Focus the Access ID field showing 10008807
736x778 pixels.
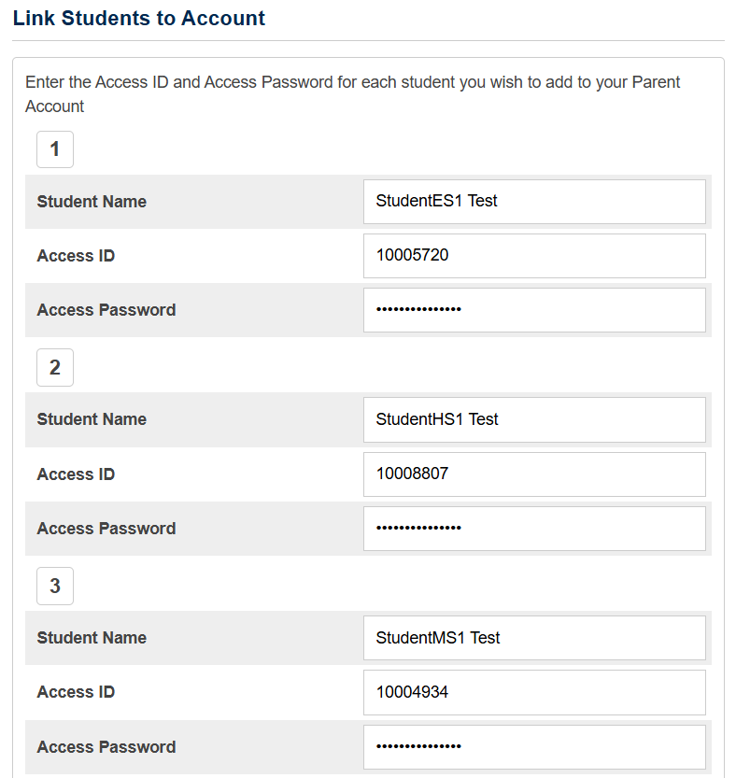point(533,474)
